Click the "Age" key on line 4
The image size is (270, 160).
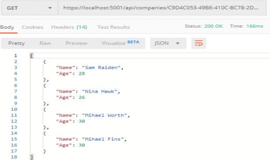pyautogui.click(x=64, y=73)
